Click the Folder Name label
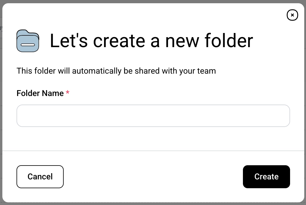 click(40, 93)
